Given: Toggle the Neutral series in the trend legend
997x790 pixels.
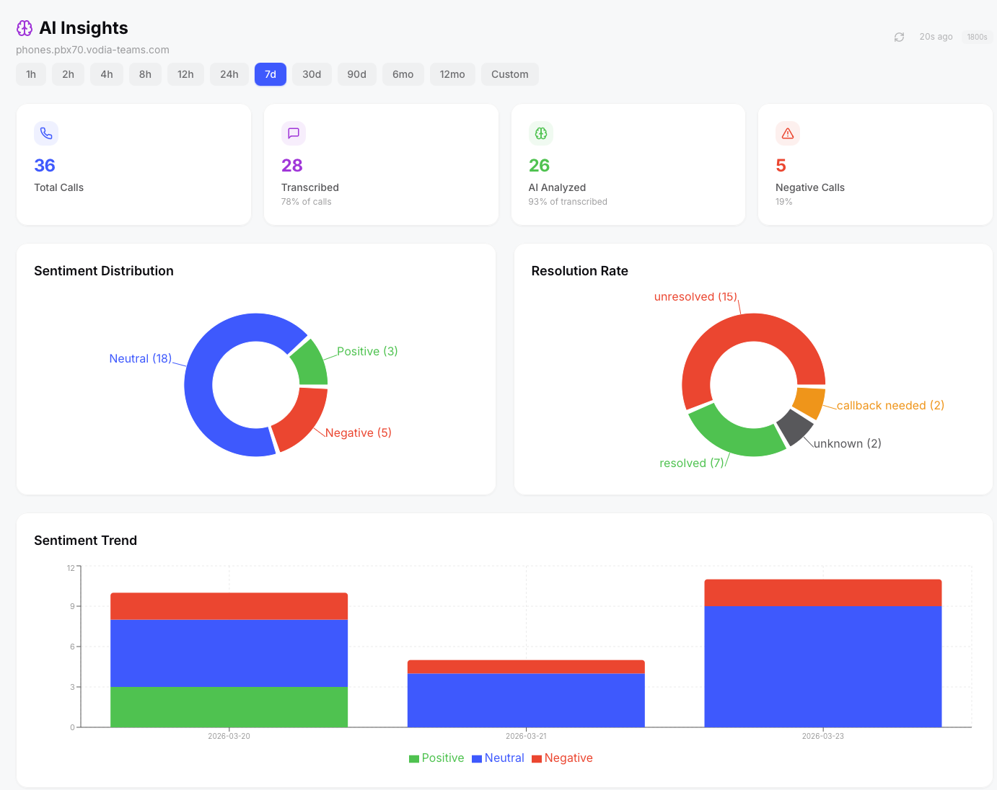Looking at the screenshot, I should (x=498, y=758).
